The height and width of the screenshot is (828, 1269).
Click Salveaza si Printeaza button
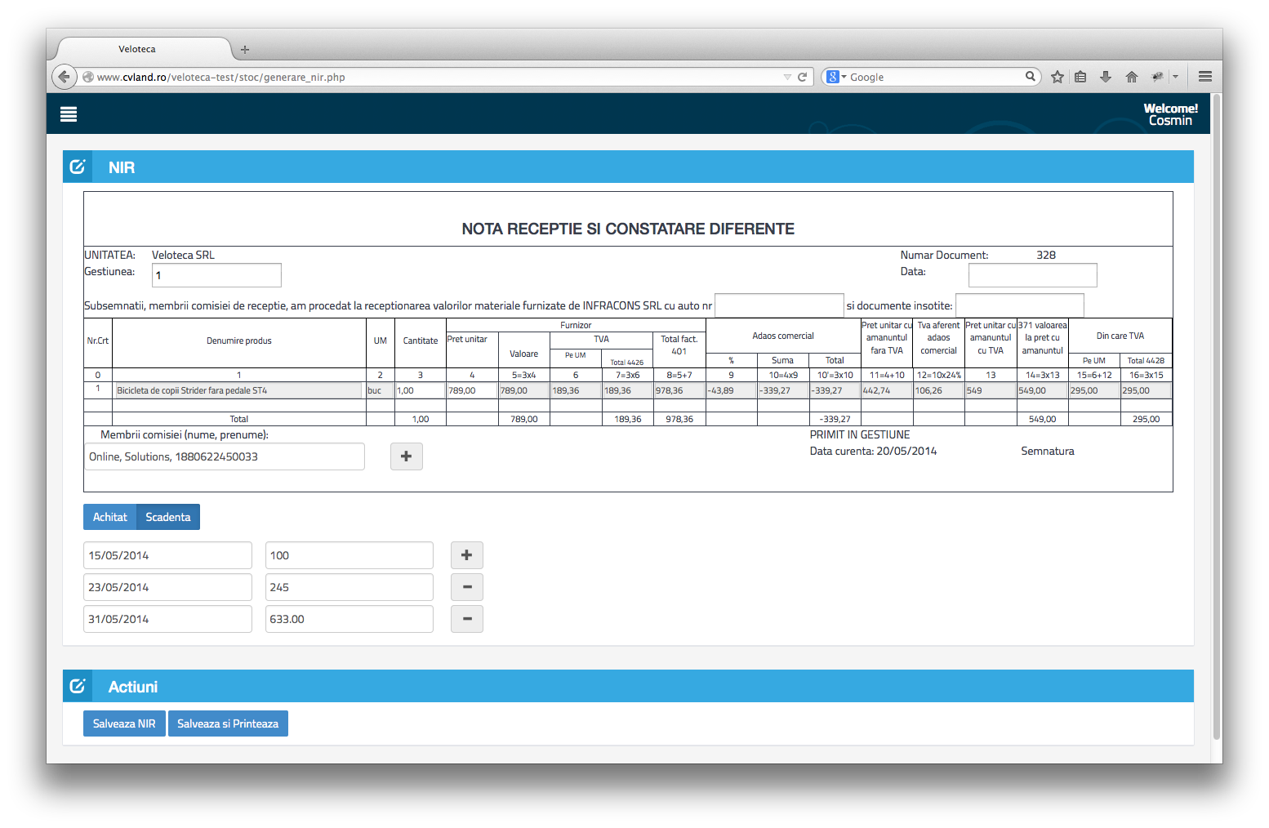point(228,723)
